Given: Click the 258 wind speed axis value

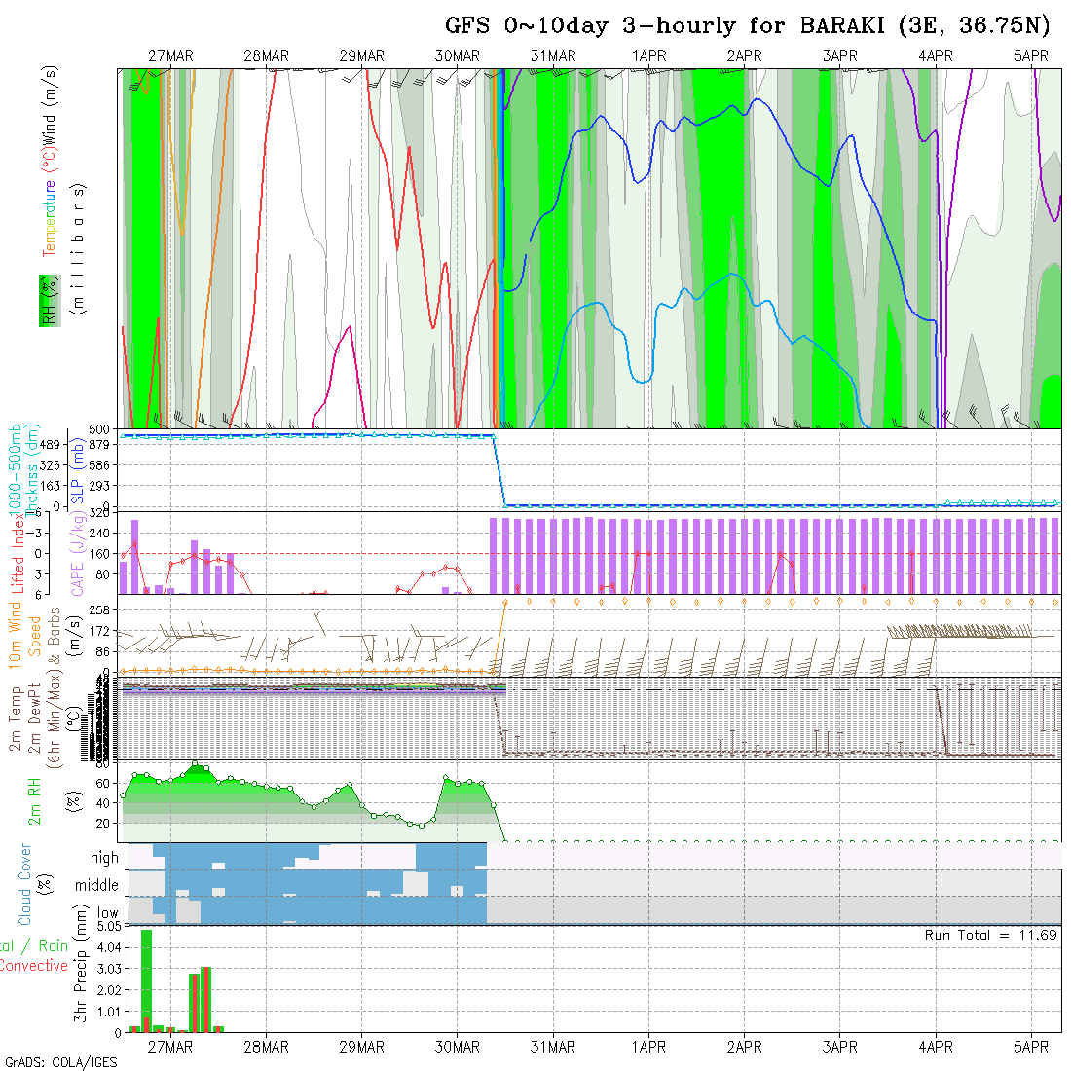Looking at the screenshot, I should 99,609.
